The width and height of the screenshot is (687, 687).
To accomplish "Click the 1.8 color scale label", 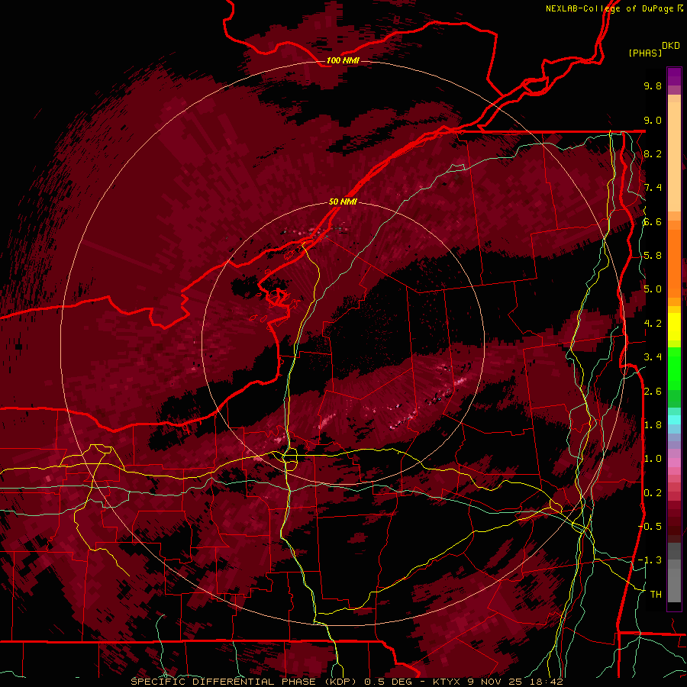I will [653, 425].
